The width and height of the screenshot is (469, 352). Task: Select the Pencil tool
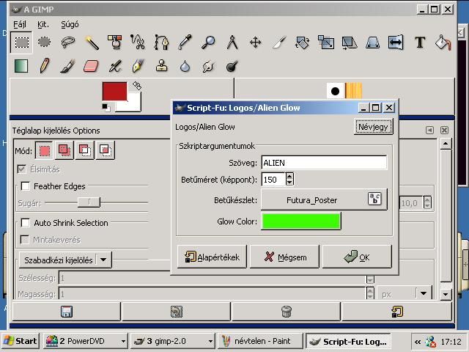[x=45, y=66]
